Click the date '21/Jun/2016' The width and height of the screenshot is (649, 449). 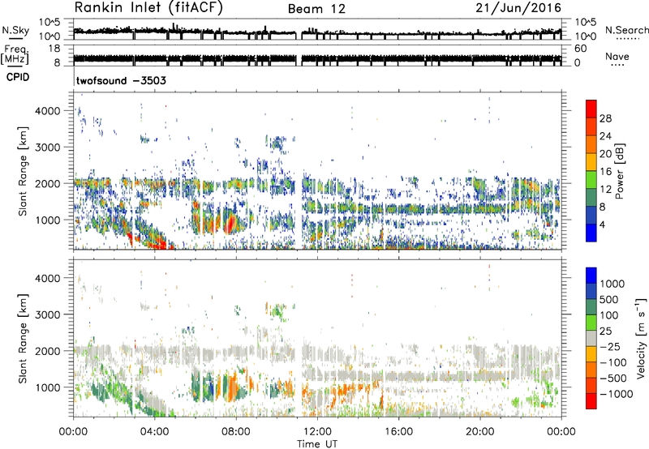[x=518, y=8]
